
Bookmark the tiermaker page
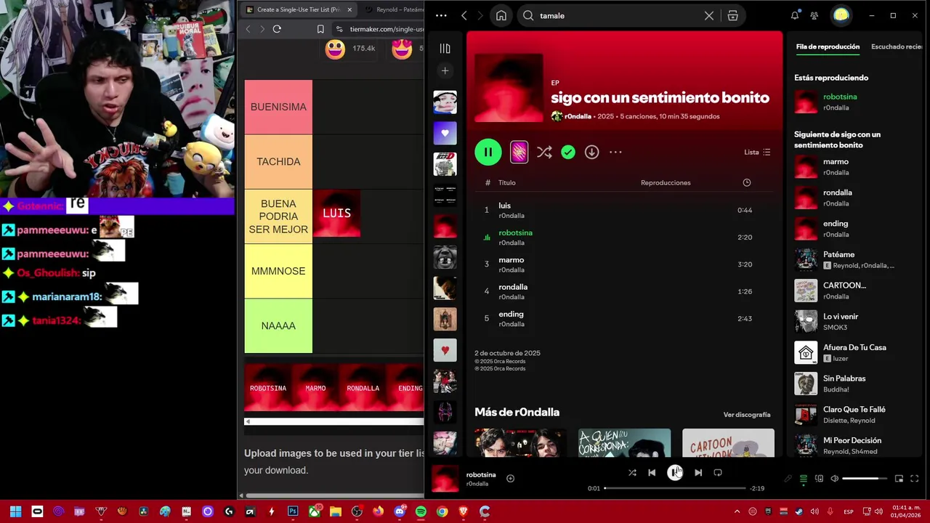pyautogui.click(x=320, y=29)
